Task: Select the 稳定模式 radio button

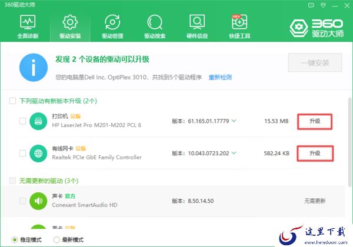Action: point(15,240)
